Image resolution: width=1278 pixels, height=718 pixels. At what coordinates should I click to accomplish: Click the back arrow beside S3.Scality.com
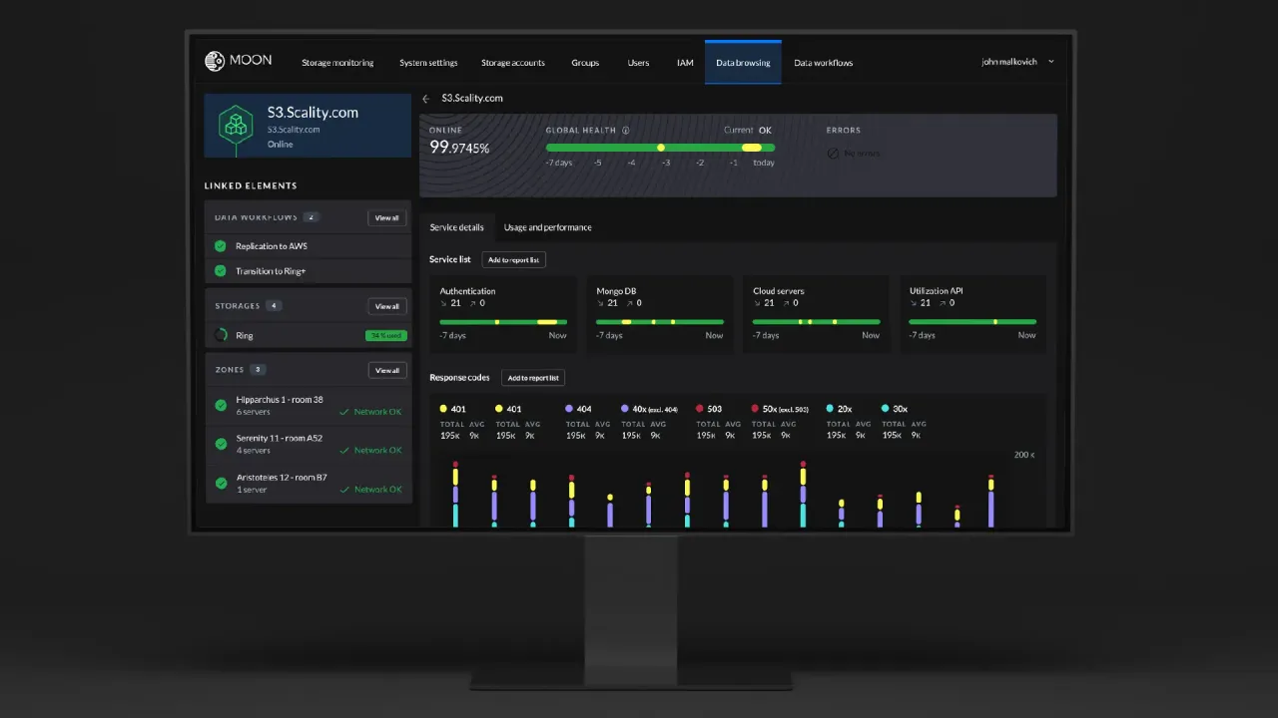[x=426, y=99]
